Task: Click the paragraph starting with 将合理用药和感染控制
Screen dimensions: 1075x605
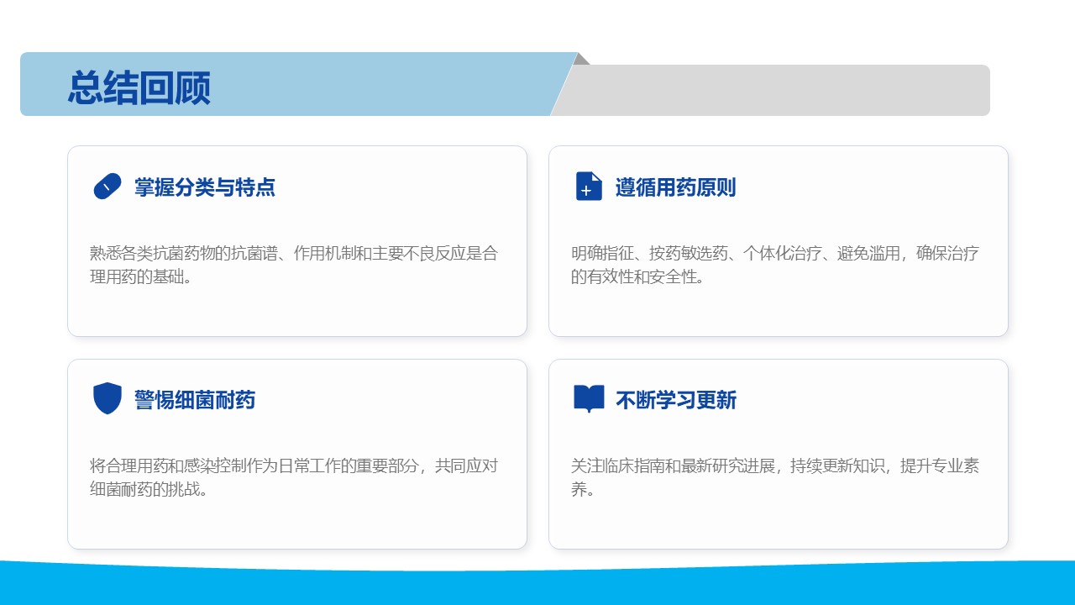Action: 294,477
